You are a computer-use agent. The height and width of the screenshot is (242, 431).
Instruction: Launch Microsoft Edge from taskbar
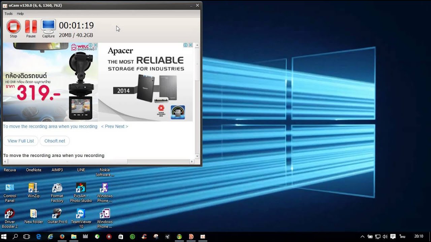(39, 237)
